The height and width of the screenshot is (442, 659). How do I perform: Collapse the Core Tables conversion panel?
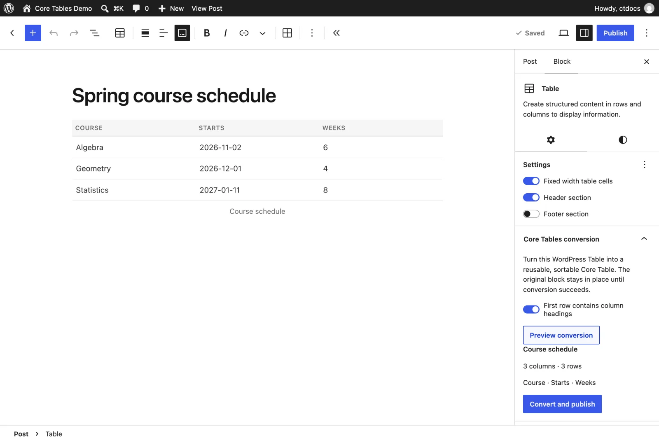pyautogui.click(x=644, y=239)
